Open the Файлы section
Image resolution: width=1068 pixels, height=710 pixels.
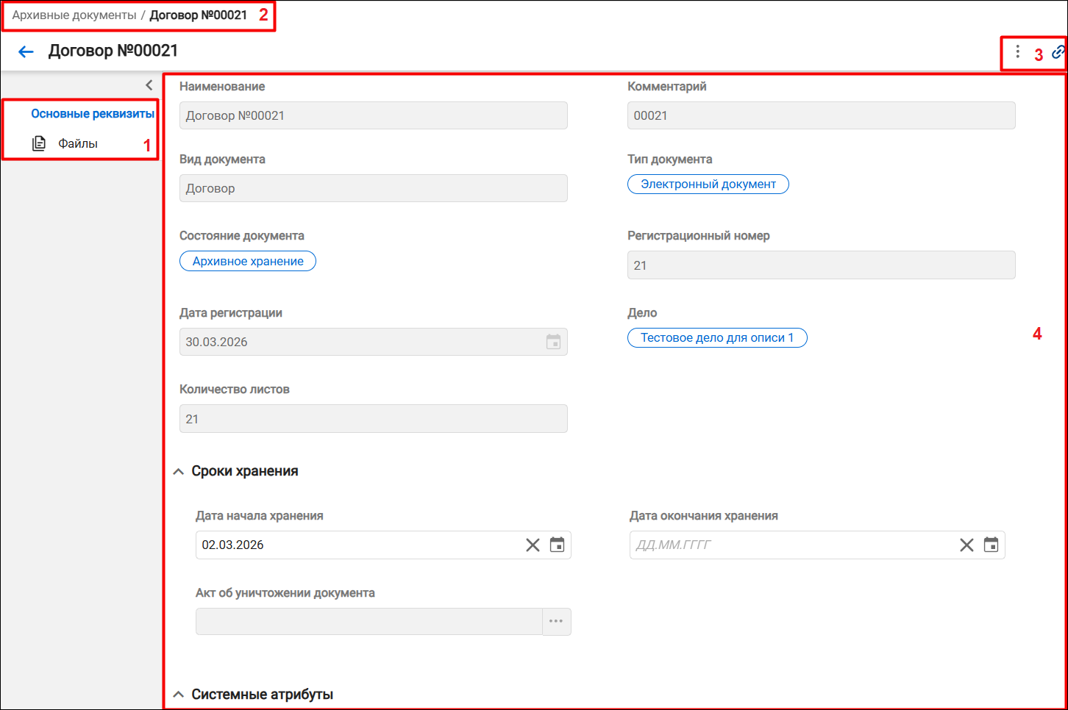pyautogui.click(x=78, y=143)
